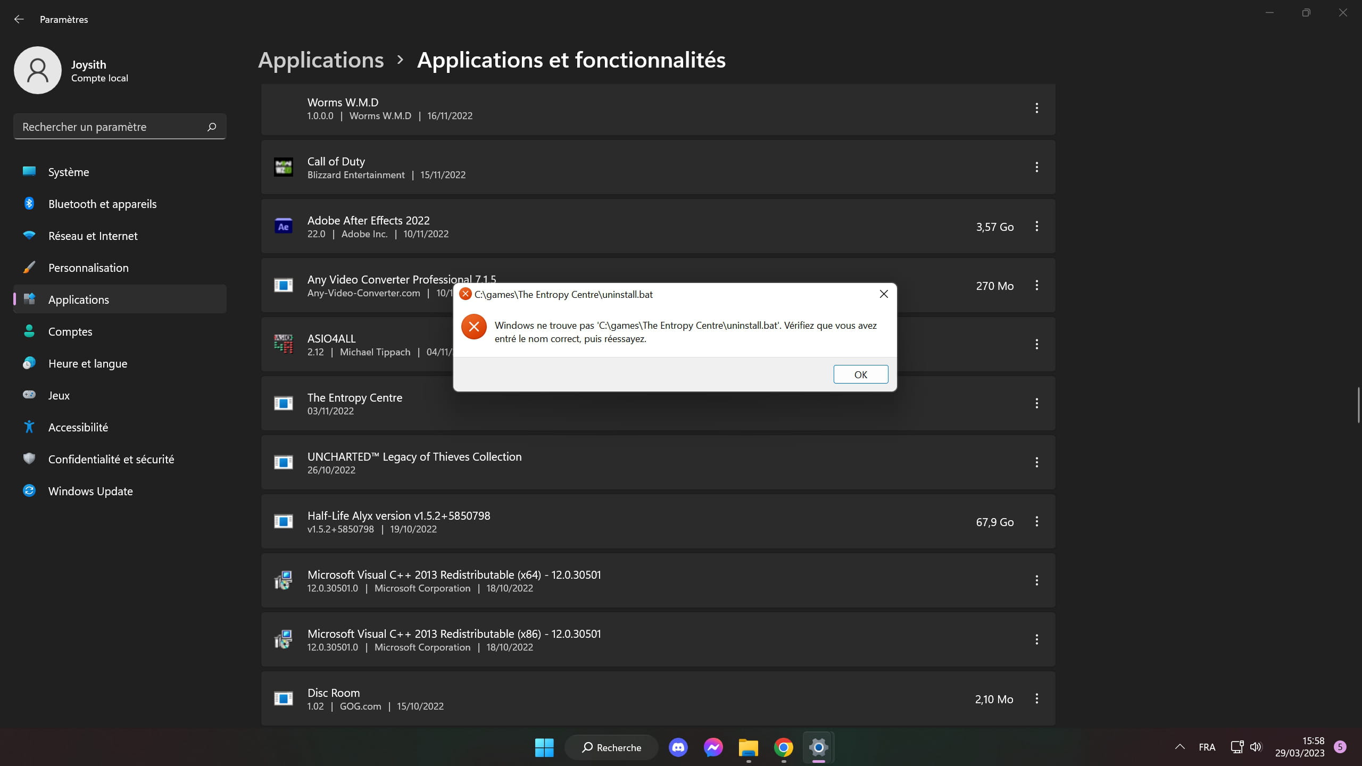Open Windows Update settings
The height and width of the screenshot is (766, 1362).
(x=120, y=491)
